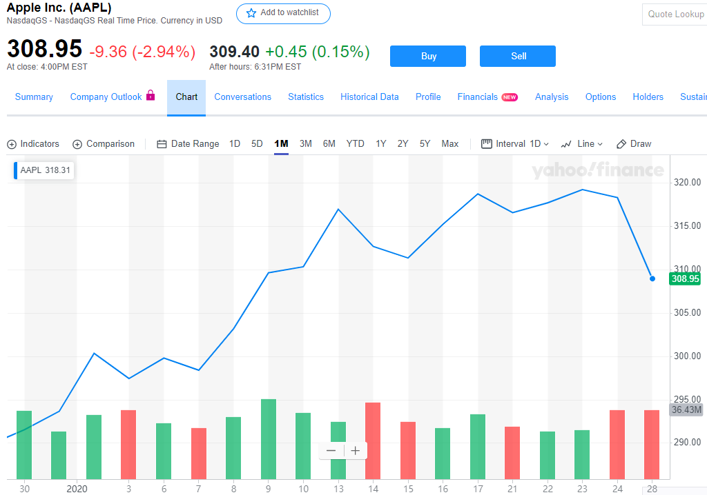Choose the Max date range

(450, 144)
